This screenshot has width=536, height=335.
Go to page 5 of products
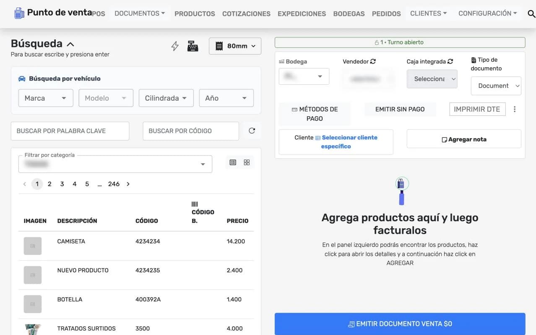[87, 184]
